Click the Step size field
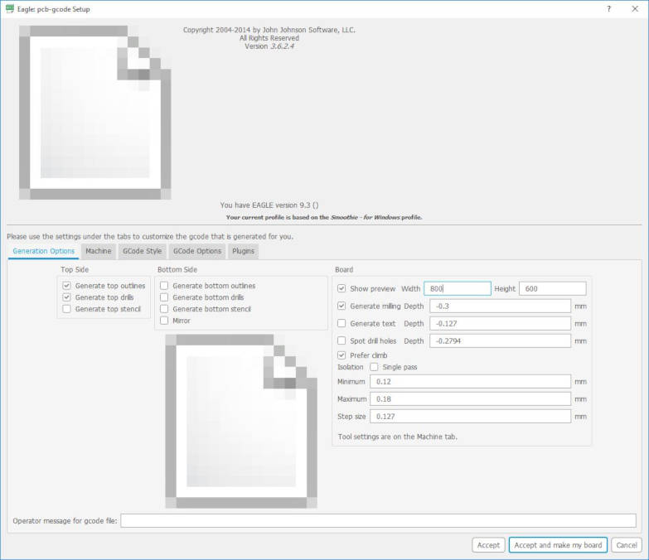The width and height of the screenshot is (649, 560). [470, 416]
